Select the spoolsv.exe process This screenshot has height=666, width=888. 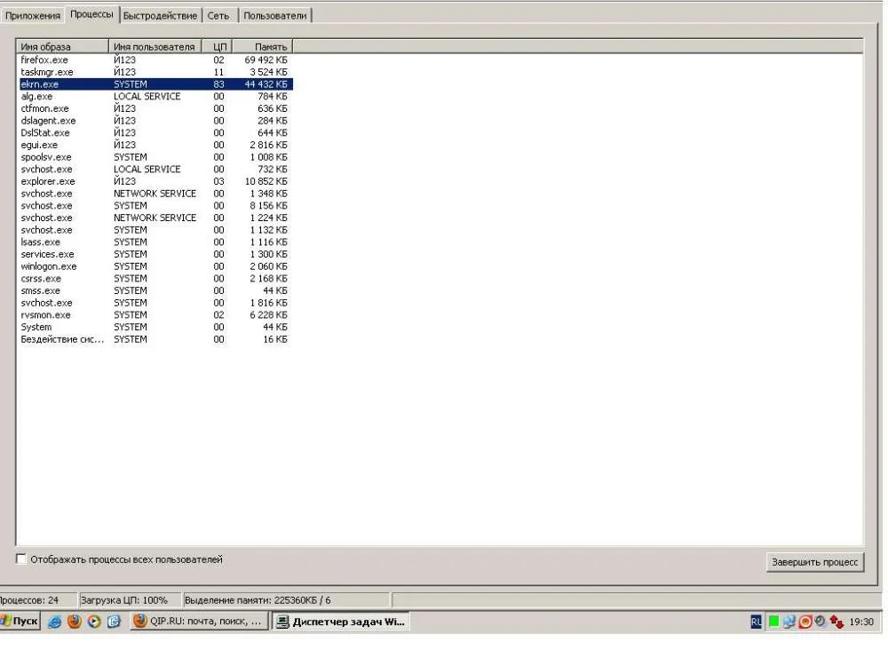tap(155, 157)
